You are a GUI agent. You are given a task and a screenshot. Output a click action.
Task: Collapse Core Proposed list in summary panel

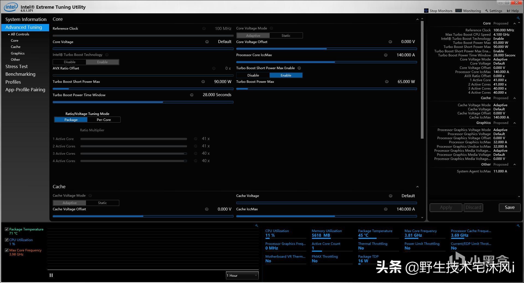pyautogui.click(x=514, y=23)
